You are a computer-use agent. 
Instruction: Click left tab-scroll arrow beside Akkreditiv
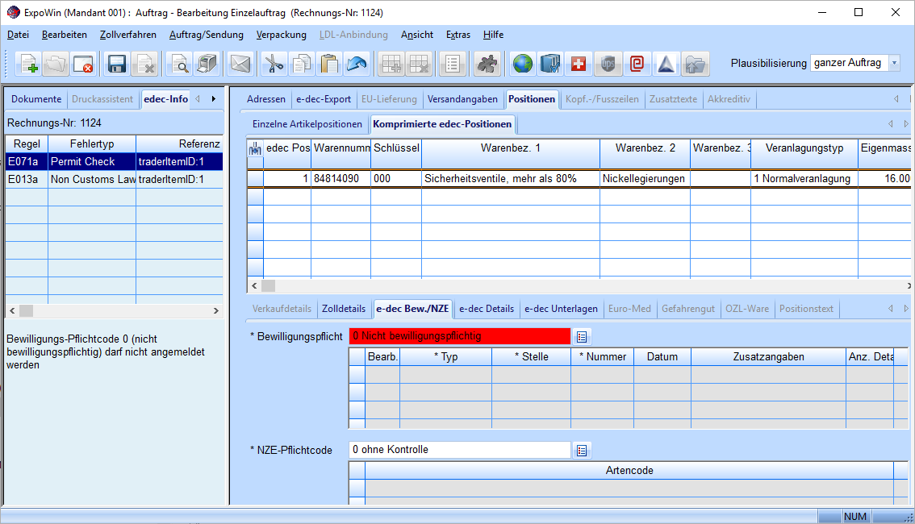(x=896, y=99)
